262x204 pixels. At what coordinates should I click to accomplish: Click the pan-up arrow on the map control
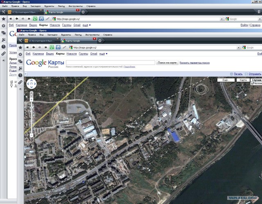tap(32, 81)
